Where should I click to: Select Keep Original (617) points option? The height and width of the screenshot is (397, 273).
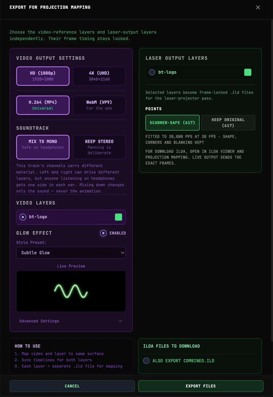[228, 123]
